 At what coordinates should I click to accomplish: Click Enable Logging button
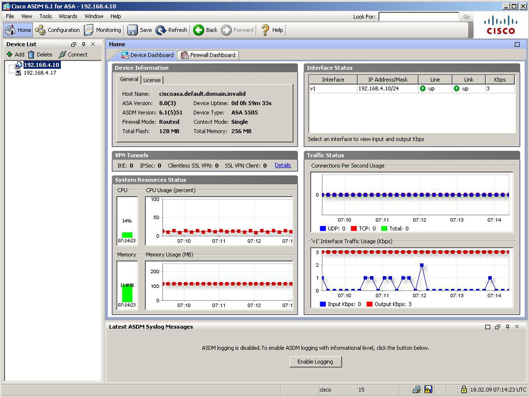(x=316, y=361)
